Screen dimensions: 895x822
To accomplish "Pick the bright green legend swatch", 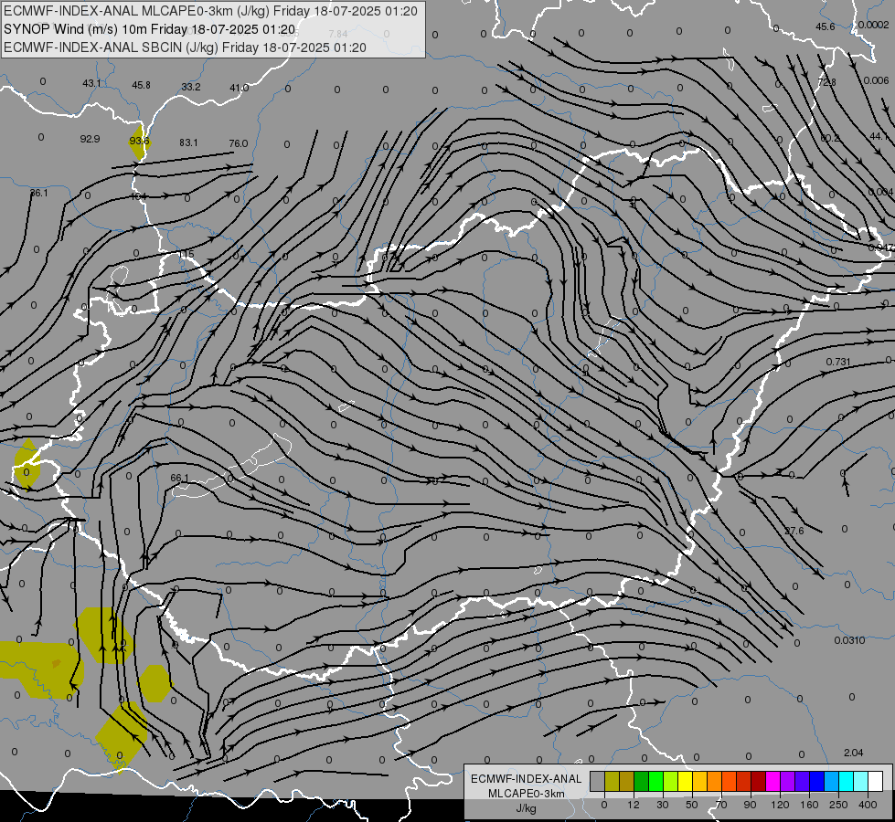I will point(655,782).
